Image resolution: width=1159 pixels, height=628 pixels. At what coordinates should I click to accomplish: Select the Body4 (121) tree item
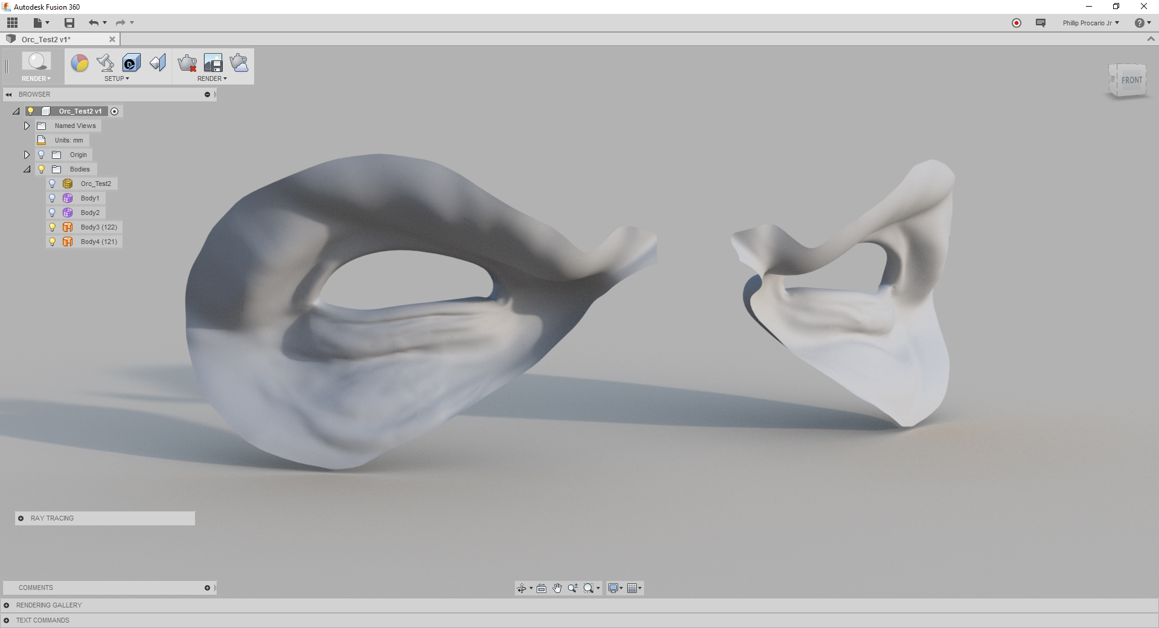pyautogui.click(x=99, y=242)
